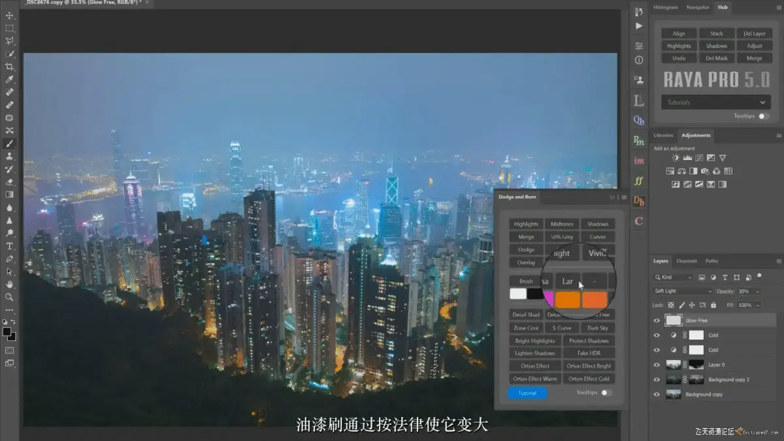Hide the Background copy layer
784x441 pixels.
(x=657, y=394)
